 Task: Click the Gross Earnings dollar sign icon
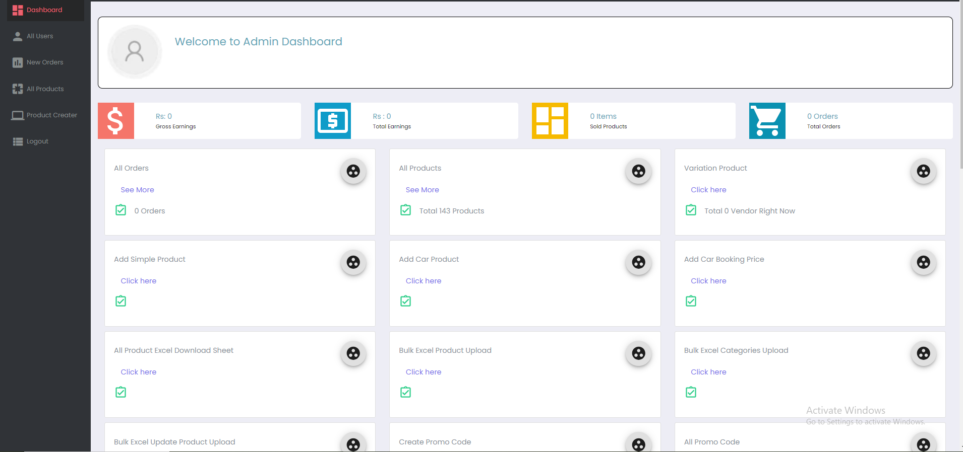[115, 121]
